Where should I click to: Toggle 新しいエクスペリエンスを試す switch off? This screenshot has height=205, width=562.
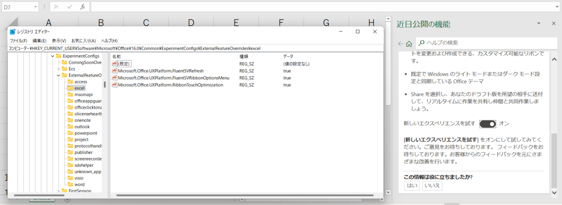(488, 124)
